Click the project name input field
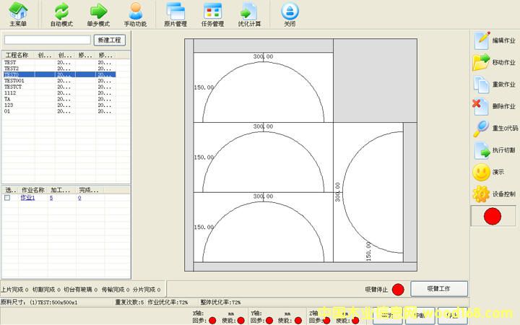This screenshot has height=325, width=520. 48,40
